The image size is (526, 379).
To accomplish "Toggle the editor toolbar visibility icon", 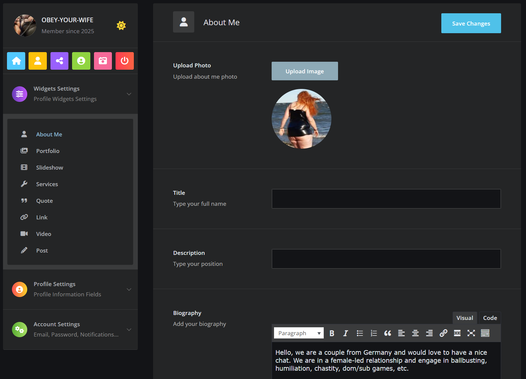I will (485, 333).
